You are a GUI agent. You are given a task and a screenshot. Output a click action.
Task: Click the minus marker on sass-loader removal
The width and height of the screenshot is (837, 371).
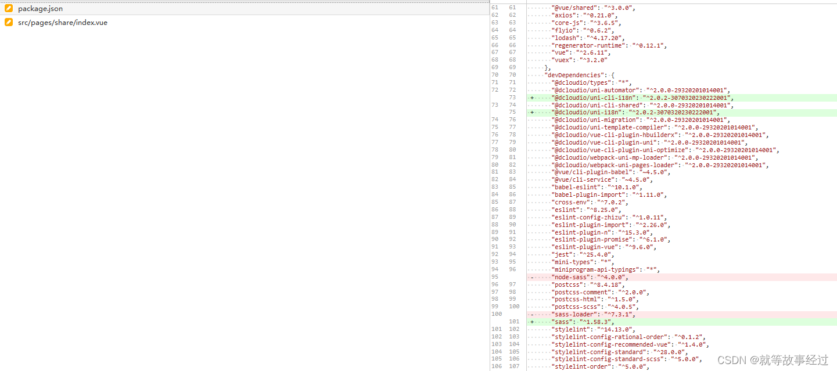tap(532, 314)
